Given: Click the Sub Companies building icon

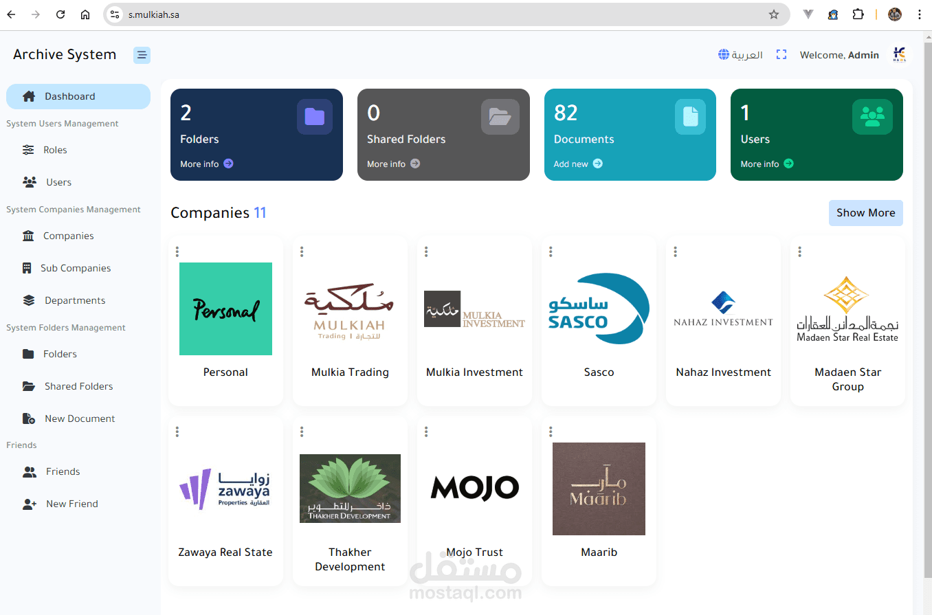Looking at the screenshot, I should point(27,268).
